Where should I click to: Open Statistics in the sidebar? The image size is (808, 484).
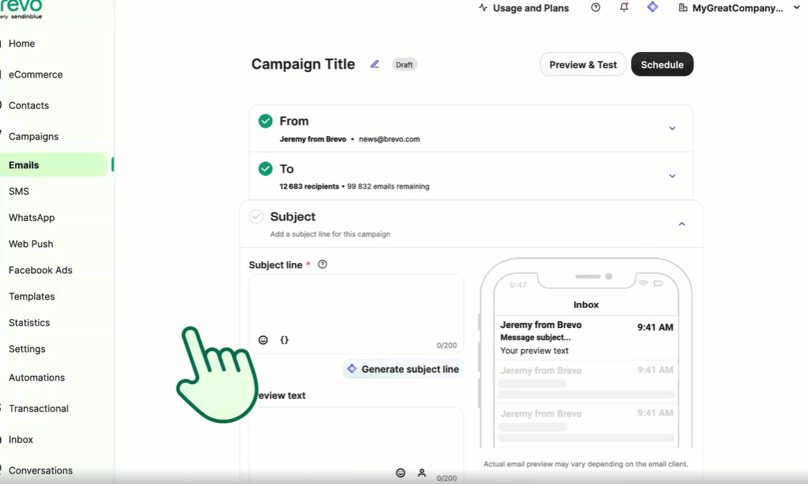[x=29, y=323]
